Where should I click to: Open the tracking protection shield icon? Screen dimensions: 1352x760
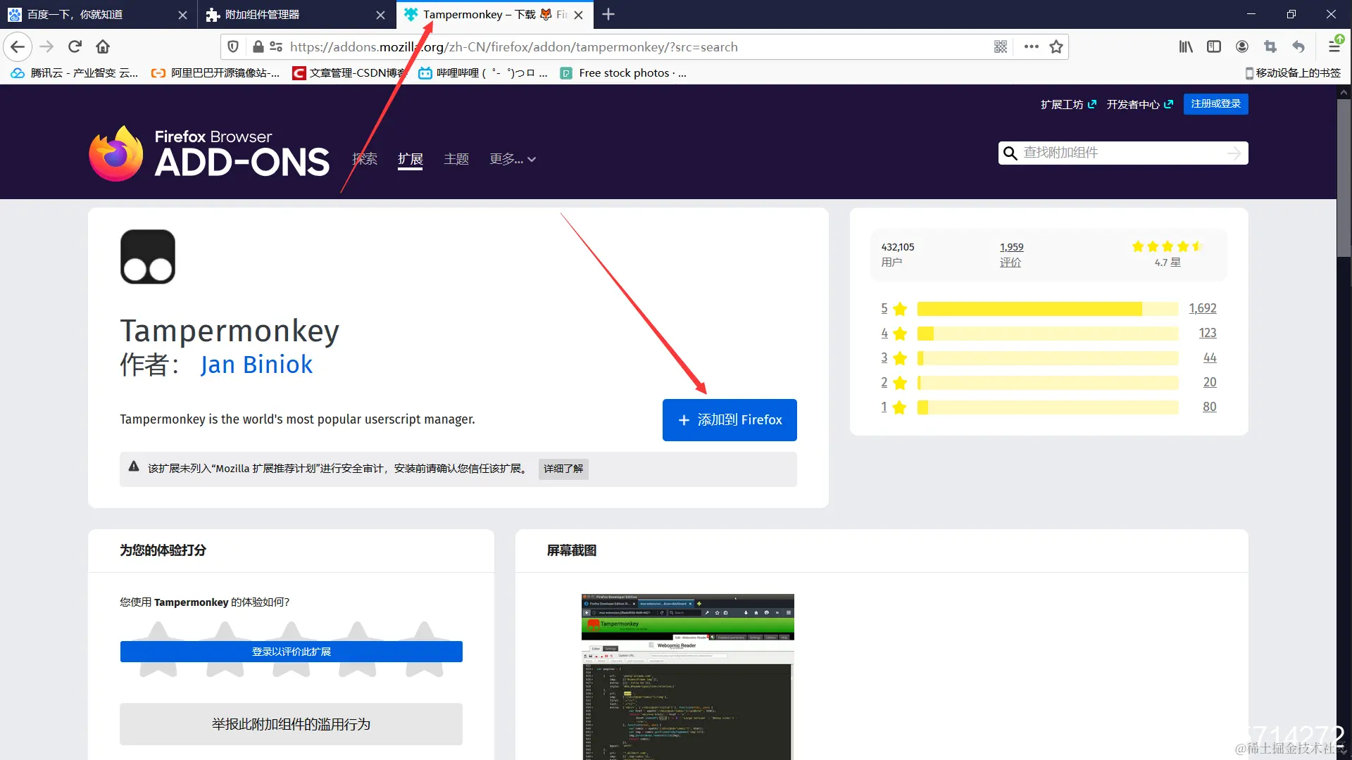(x=233, y=46)
